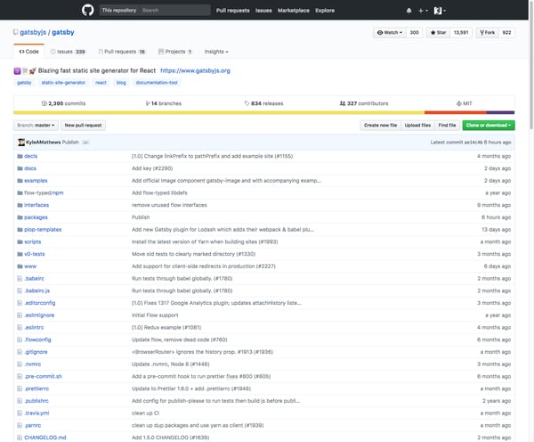This screenshot has height=442, width=534.
Task: Click the .editorconfig file icon
Action: tap(20, 303)
